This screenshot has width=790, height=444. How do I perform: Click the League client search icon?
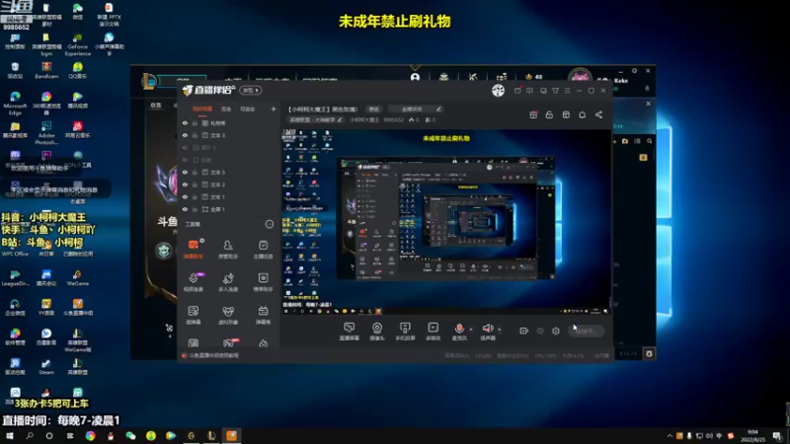[650, 141]
